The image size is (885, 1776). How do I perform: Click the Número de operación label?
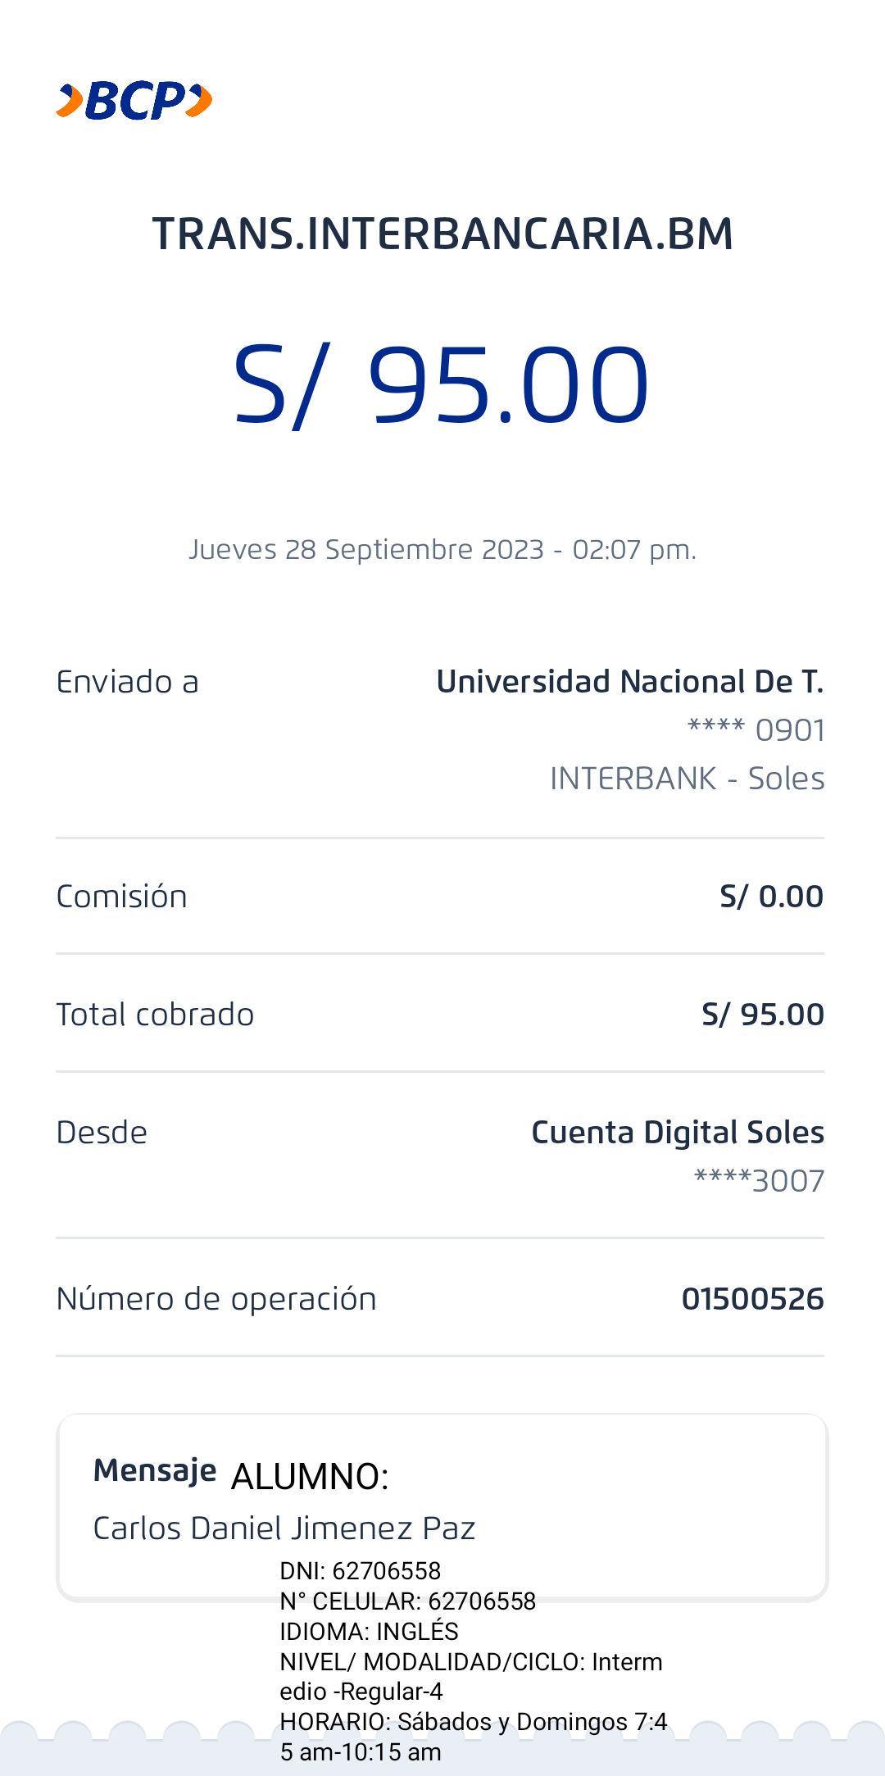point(216,1299)
